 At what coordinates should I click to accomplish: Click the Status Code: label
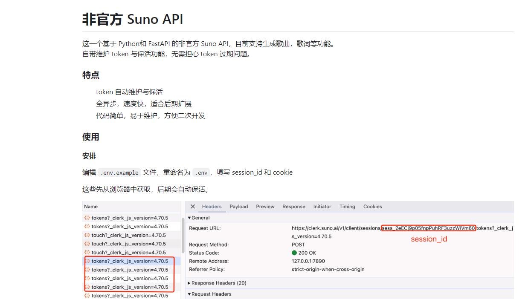[x=204, y=253]
